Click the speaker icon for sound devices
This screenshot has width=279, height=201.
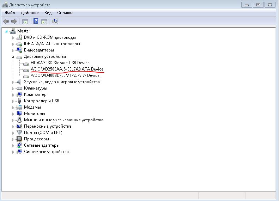click(19, 82)
